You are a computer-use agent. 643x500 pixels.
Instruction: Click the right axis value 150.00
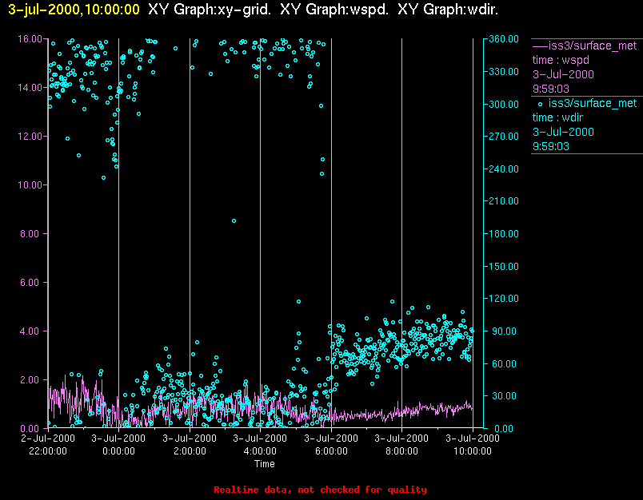click(x=504, y=266)
